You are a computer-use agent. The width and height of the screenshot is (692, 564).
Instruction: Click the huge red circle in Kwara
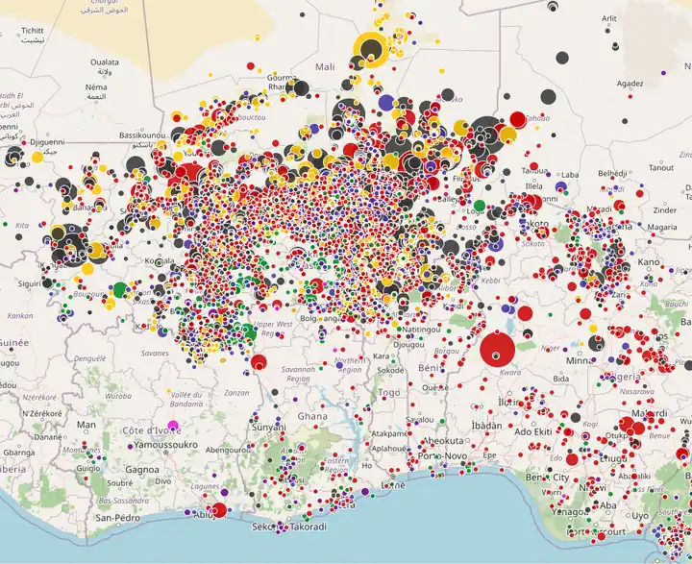(498, 350)
